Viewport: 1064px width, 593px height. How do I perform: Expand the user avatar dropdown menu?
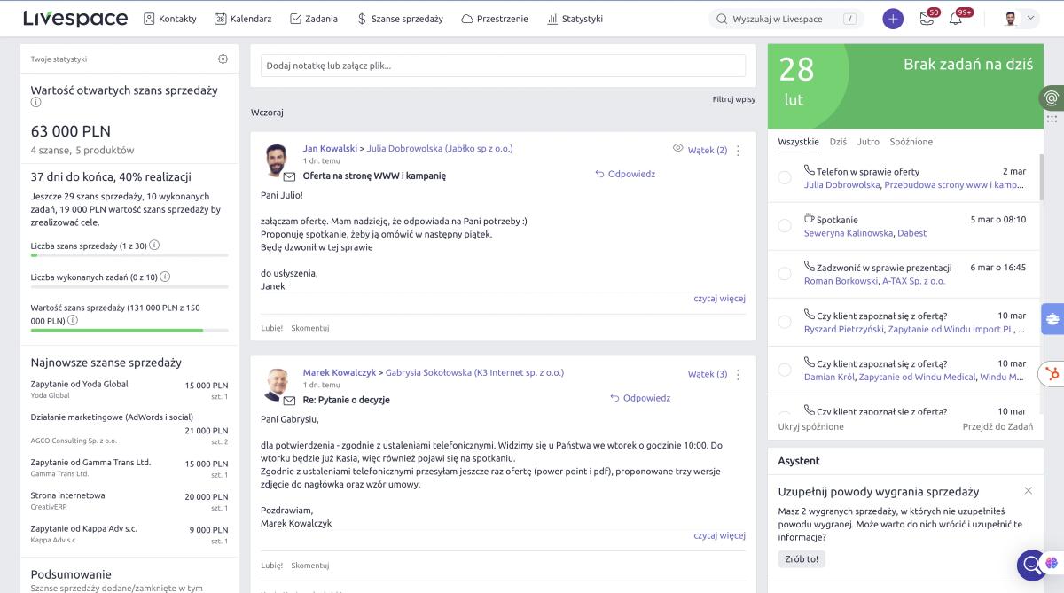(x=1020, y=19)
